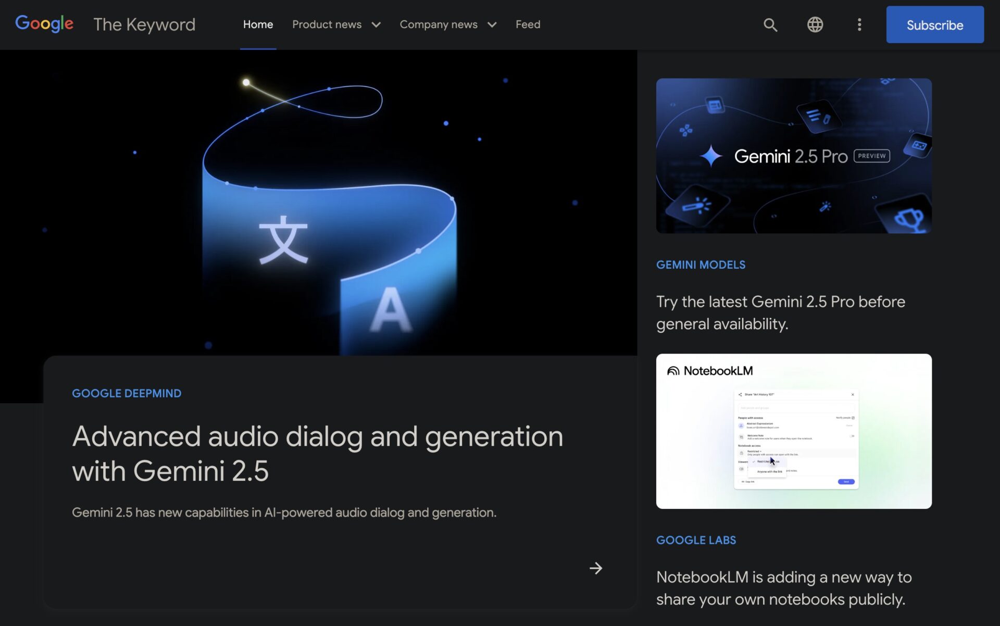Open The Keyword home link
1000x626 pixels.
pyautogui.click(x=144, y=24)
